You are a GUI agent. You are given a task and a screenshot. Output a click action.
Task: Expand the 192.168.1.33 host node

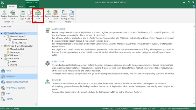(x=9, y=43)
